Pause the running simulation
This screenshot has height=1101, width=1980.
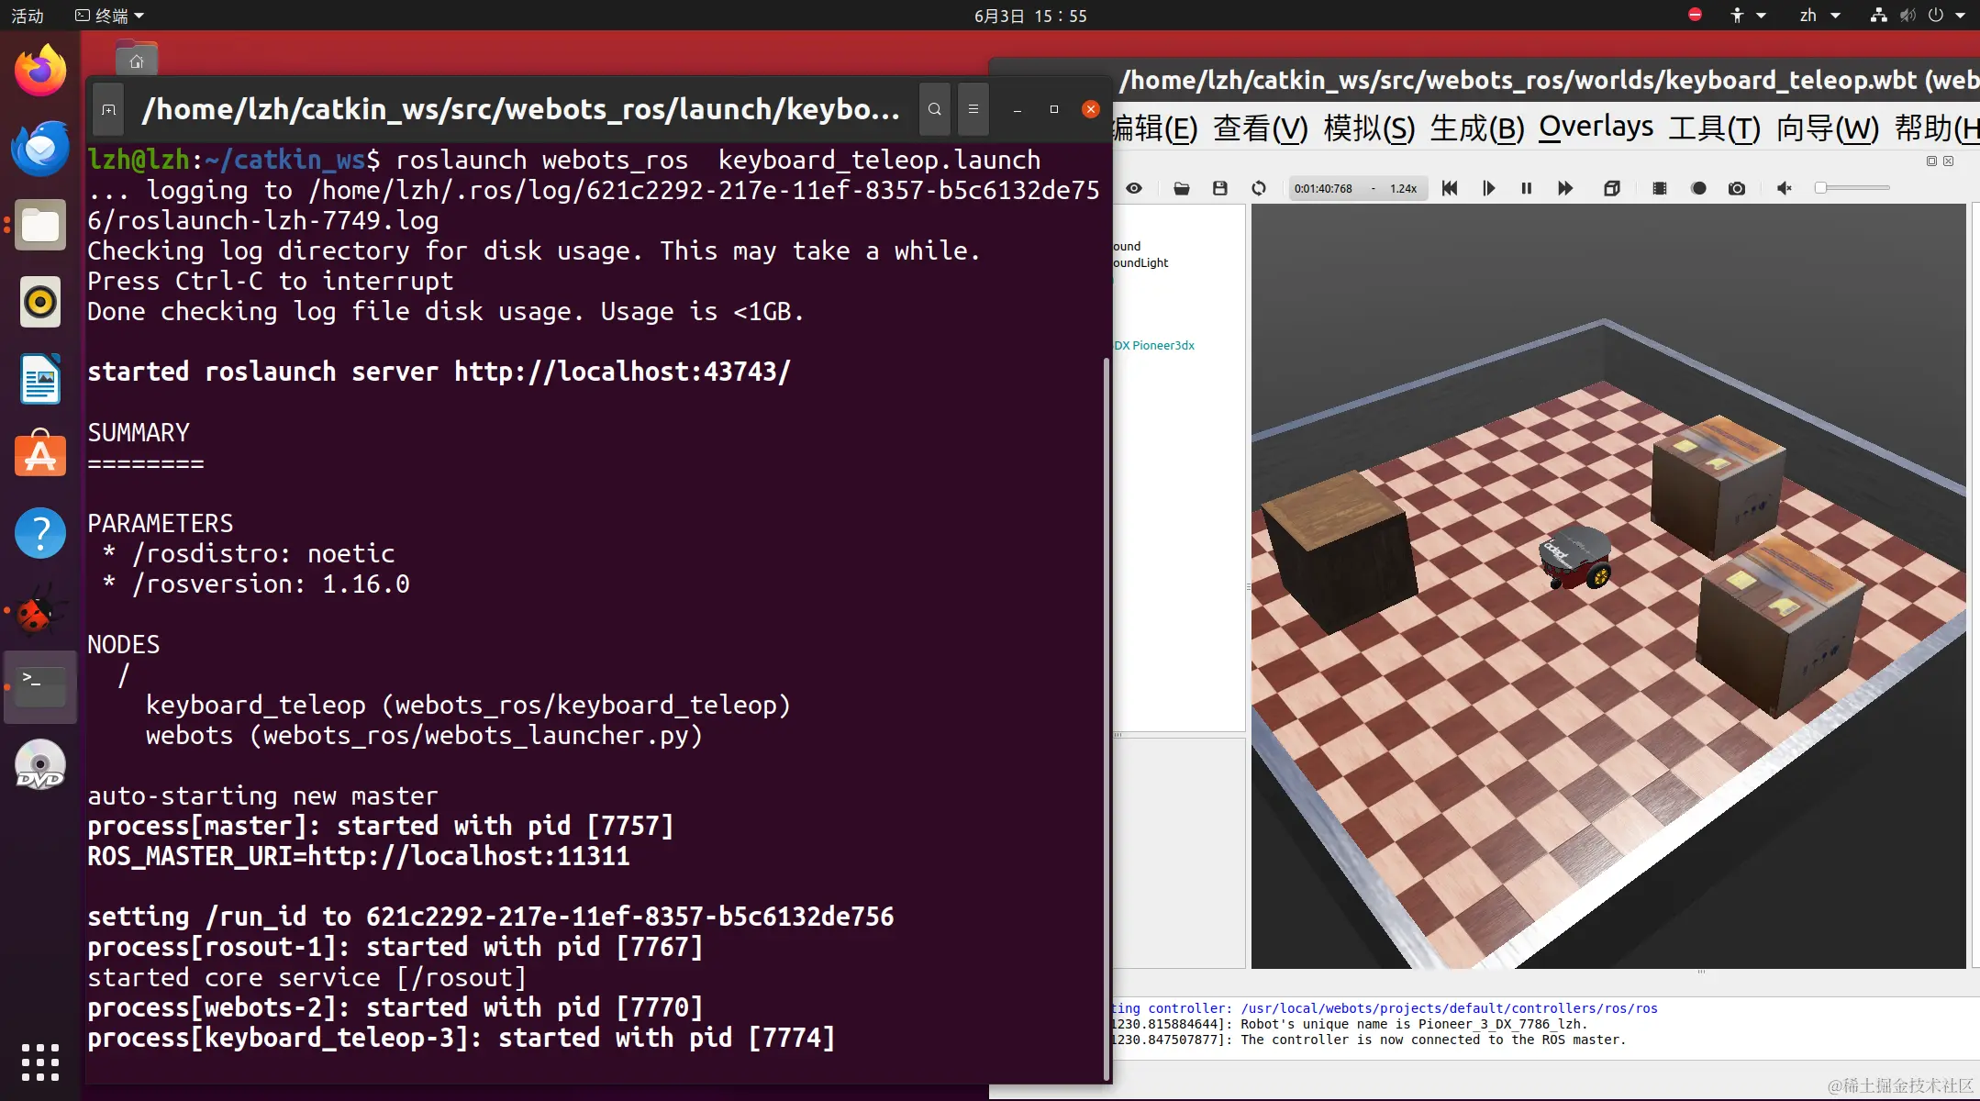pyautogui.click(x=1527, y=188)
